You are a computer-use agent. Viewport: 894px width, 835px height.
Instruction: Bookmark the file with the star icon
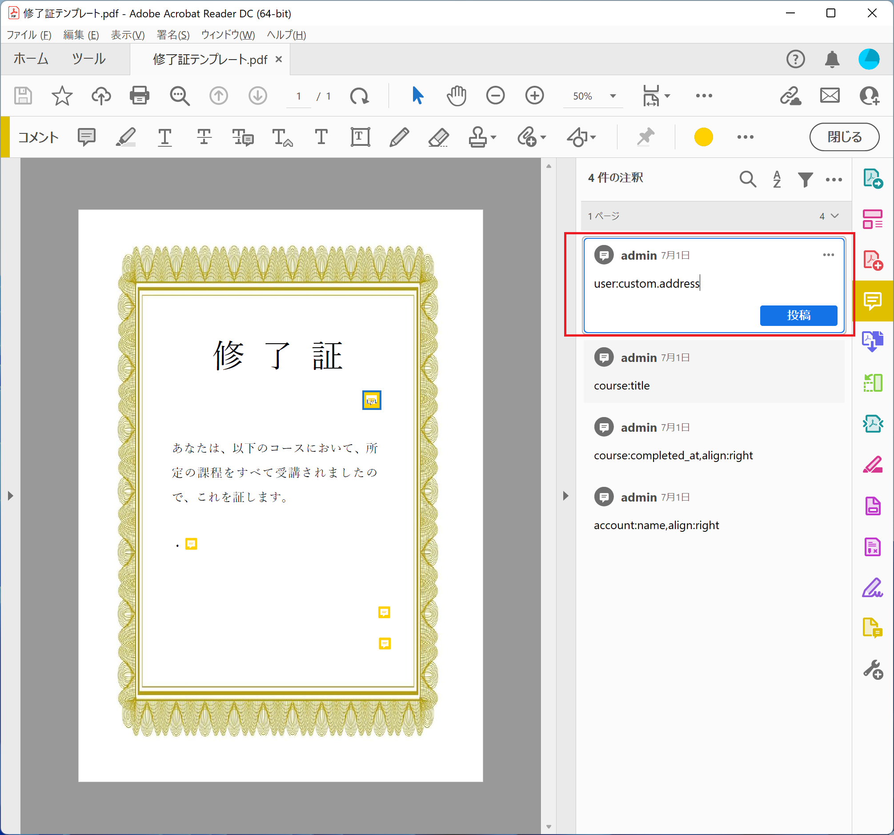[x=62, y=96]
